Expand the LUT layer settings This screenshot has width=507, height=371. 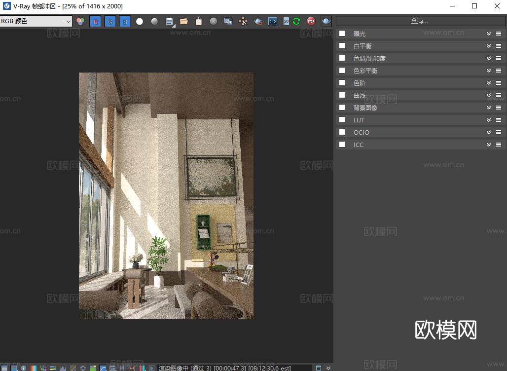(x=488, y=120)
